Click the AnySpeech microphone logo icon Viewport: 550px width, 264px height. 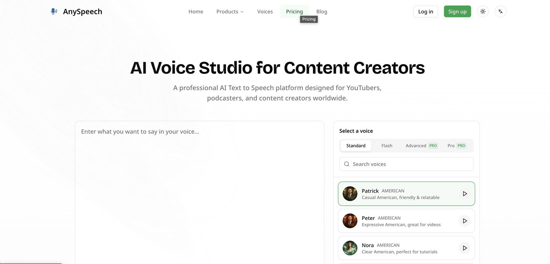point(54,11)
